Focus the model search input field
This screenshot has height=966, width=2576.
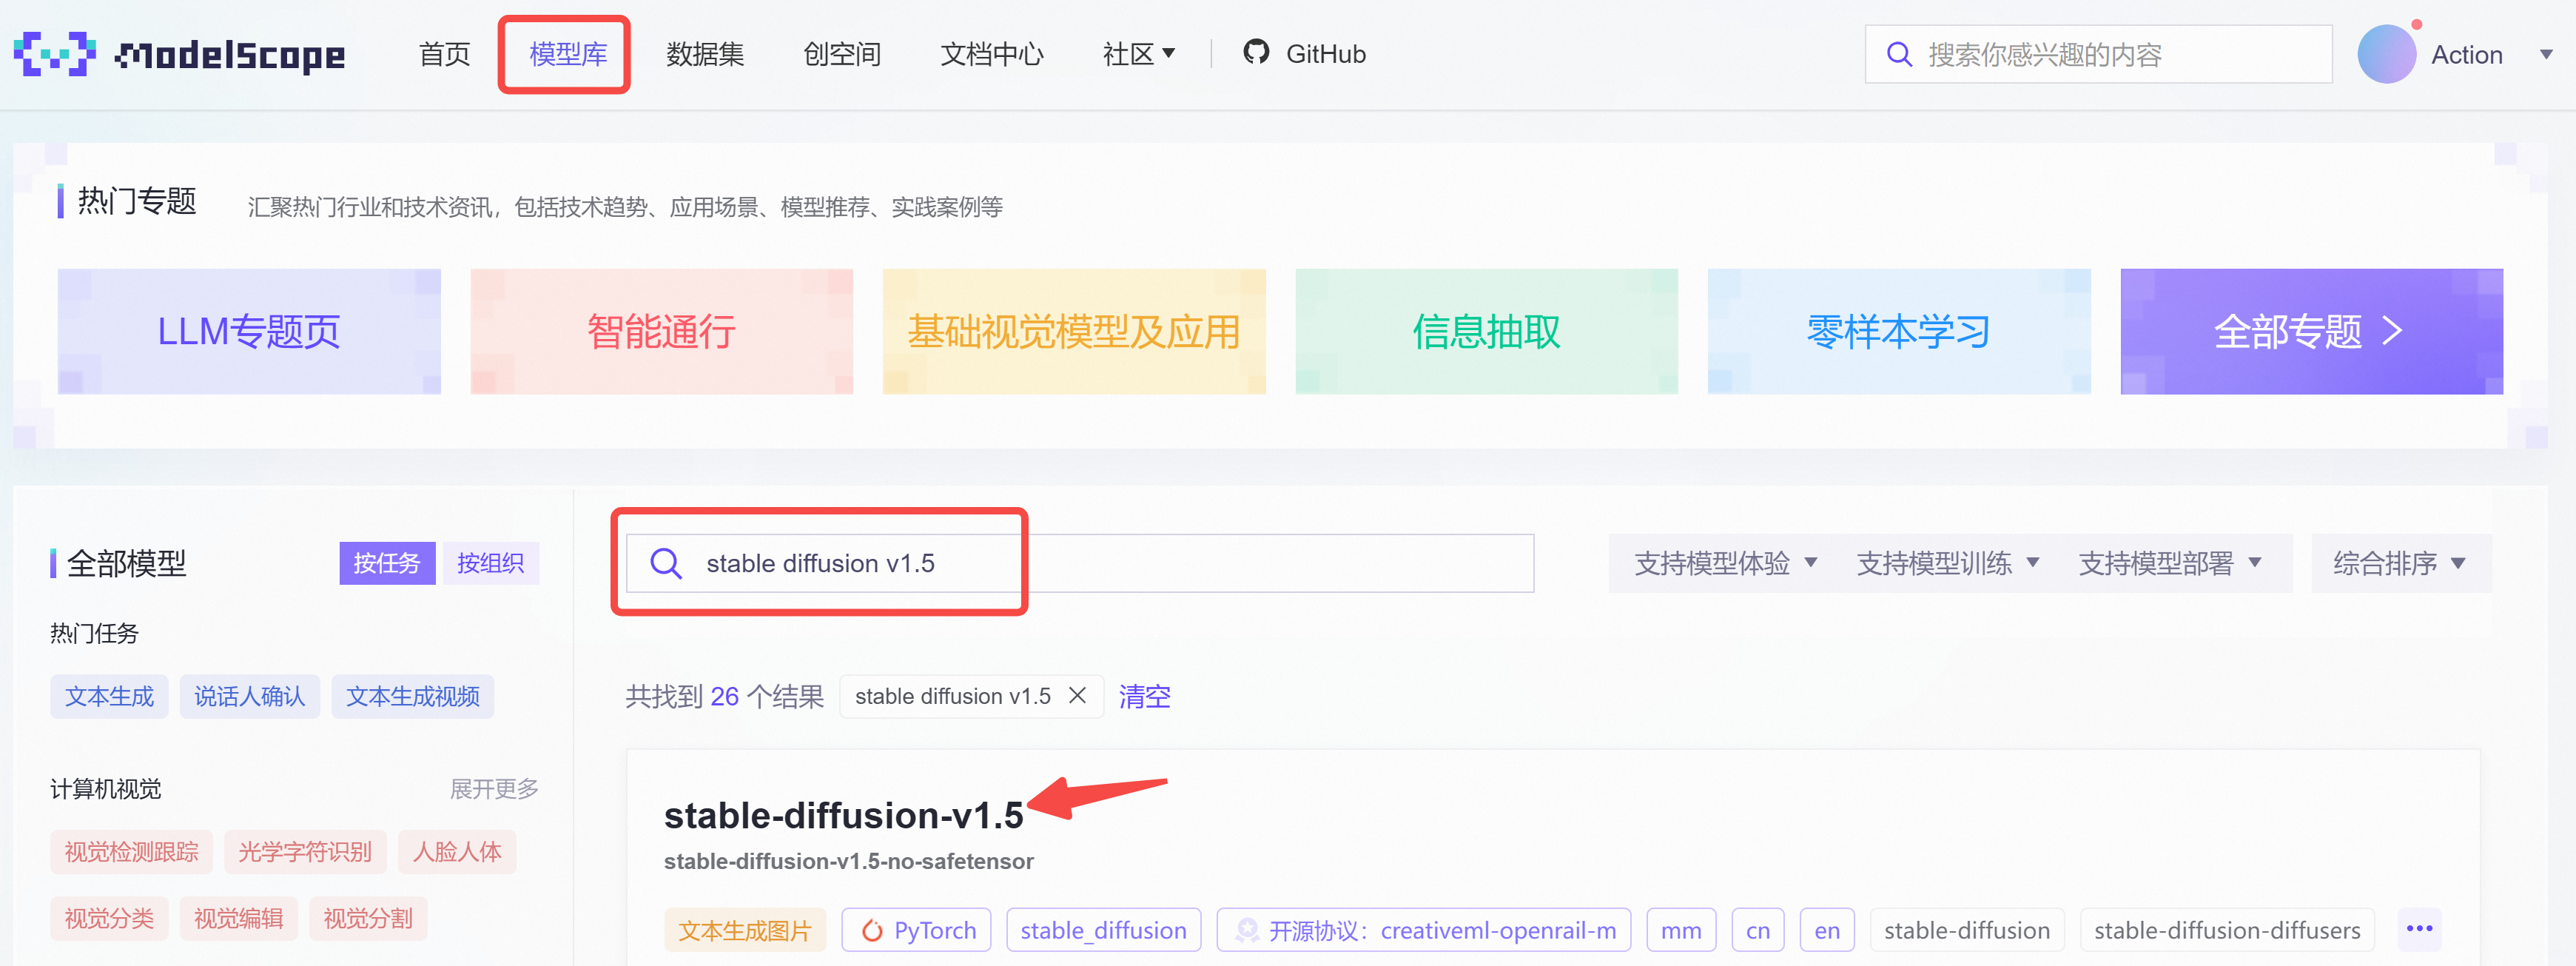click(1080, 563)
